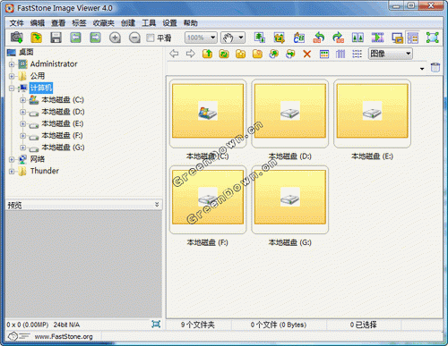The image size is (448, 346).
Task: Select the 本地磁盘 (G:) thumbnail
Action: point(290,199)
